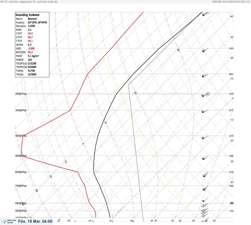Image resolution: width=251 pixels, height=225 pixels.
Task: Select the BOYDEN value 95.2
Action: click(30, 52)
